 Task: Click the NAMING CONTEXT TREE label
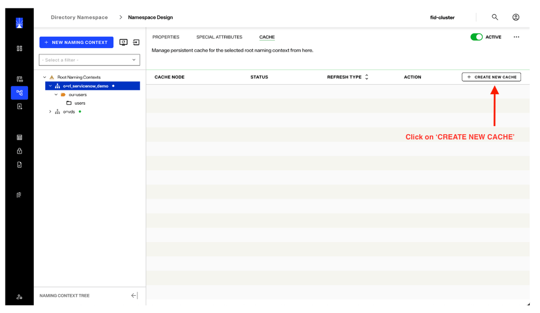[64, 295]
